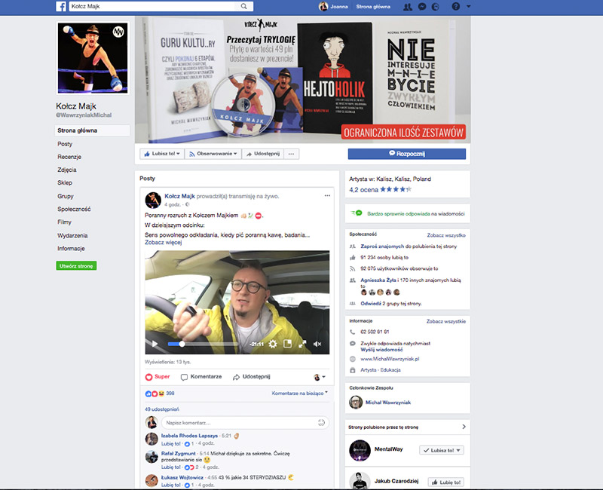The image size is (603, 490).
Task: Open post options ellipsis menu
Action: [x=327, y=196]
